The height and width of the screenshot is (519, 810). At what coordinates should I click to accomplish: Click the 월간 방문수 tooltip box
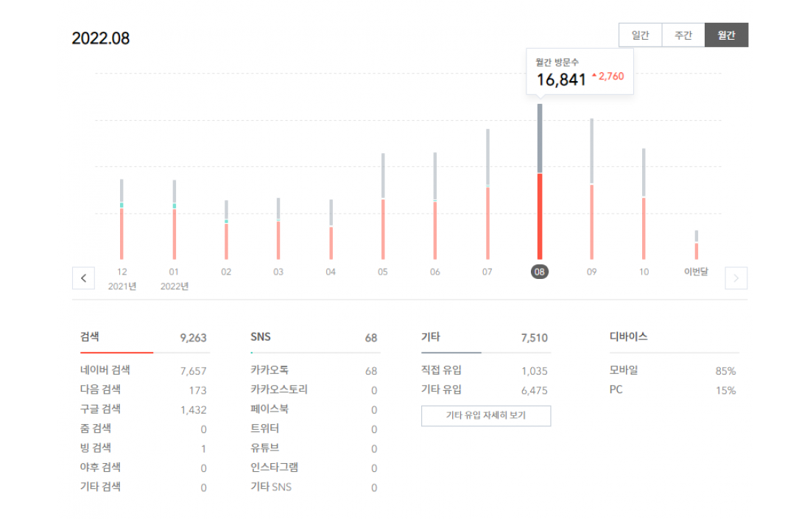point(580,72)
